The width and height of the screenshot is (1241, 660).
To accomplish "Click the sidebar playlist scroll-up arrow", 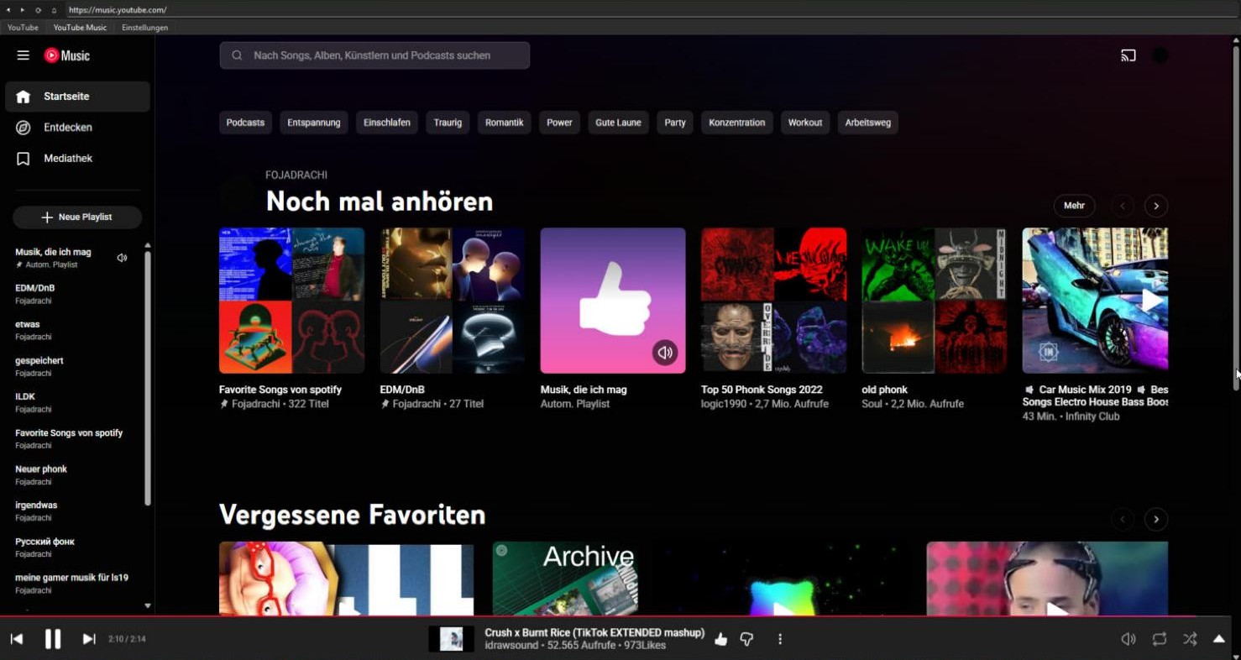I will [148, 246].
